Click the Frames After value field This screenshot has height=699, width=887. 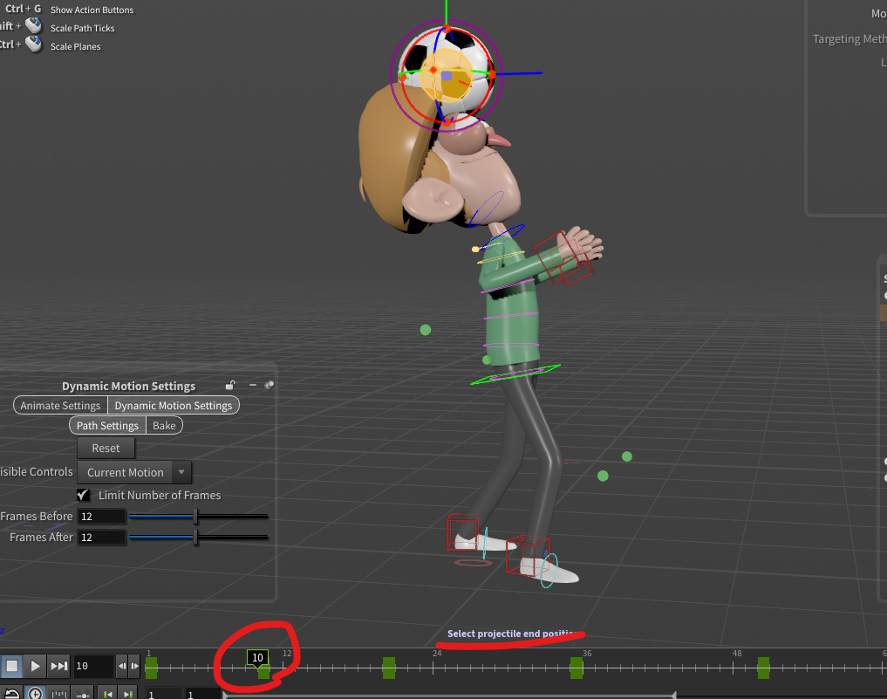click(x=101, y=538)
